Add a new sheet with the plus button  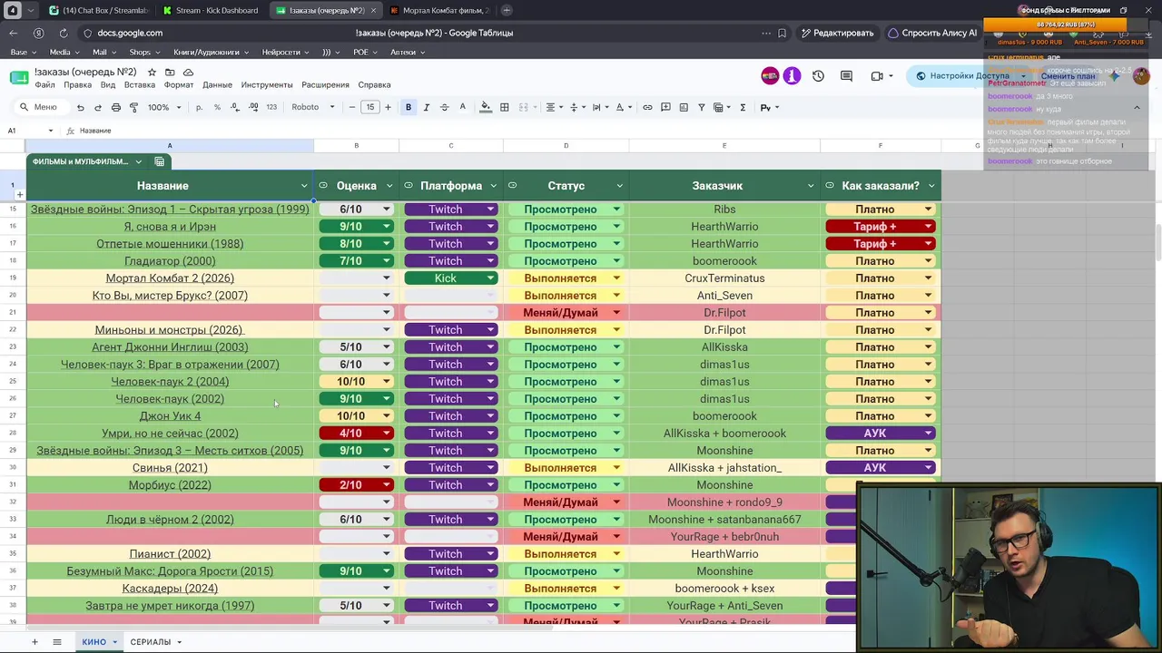pos(34,642)
